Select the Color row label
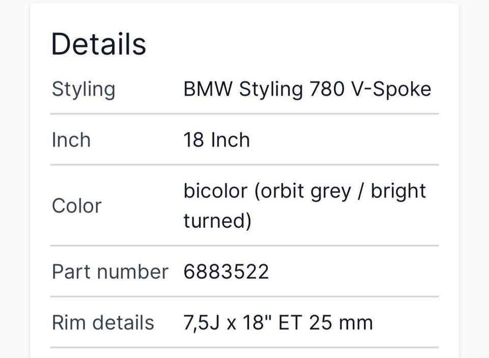 76,205
